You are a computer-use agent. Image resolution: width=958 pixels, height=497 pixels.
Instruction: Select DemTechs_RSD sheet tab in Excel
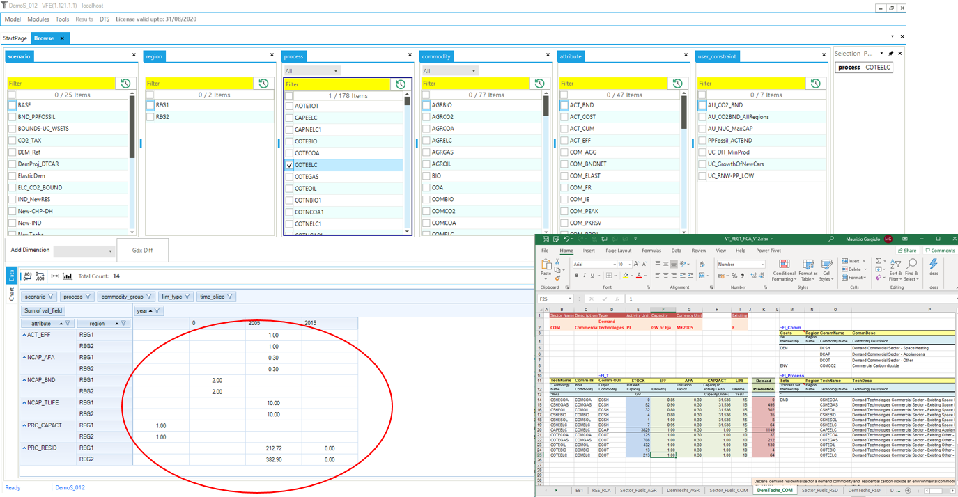(863, 491)
